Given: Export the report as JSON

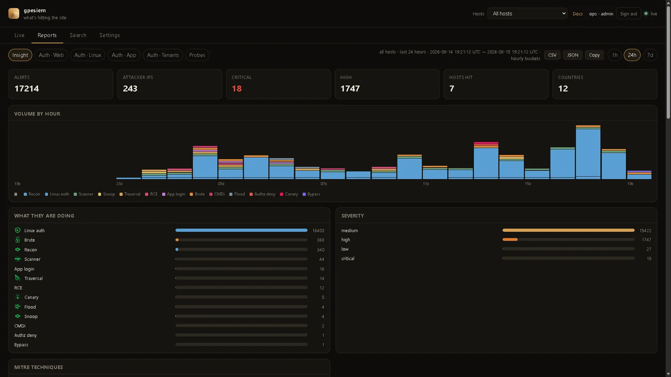Looking at the screenshot, I should (573, 55).
